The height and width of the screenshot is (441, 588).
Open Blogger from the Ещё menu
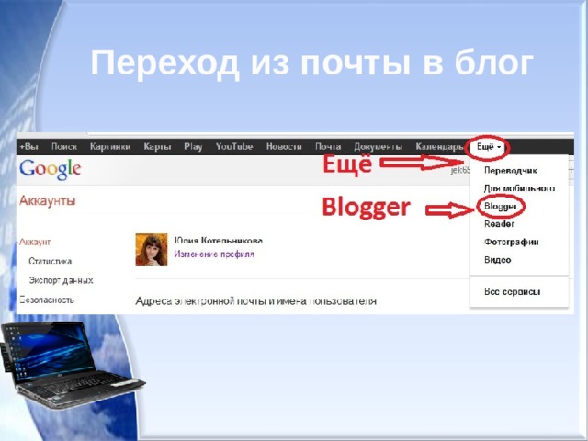tap(501, 206)
